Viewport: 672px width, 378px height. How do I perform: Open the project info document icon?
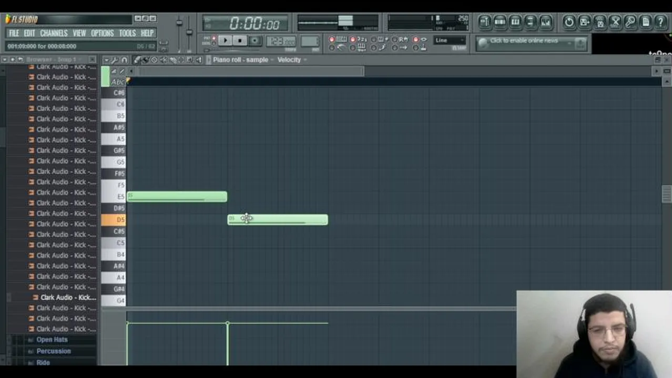point(645,22)
